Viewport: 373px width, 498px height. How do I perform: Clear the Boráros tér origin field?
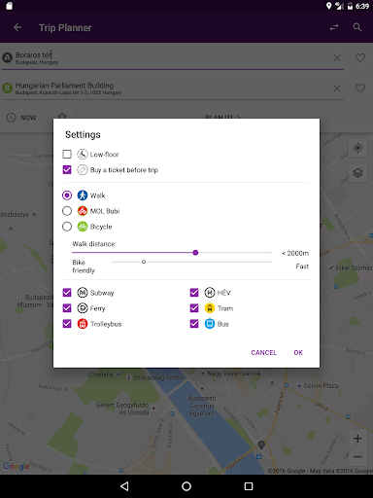click(337, 58)
